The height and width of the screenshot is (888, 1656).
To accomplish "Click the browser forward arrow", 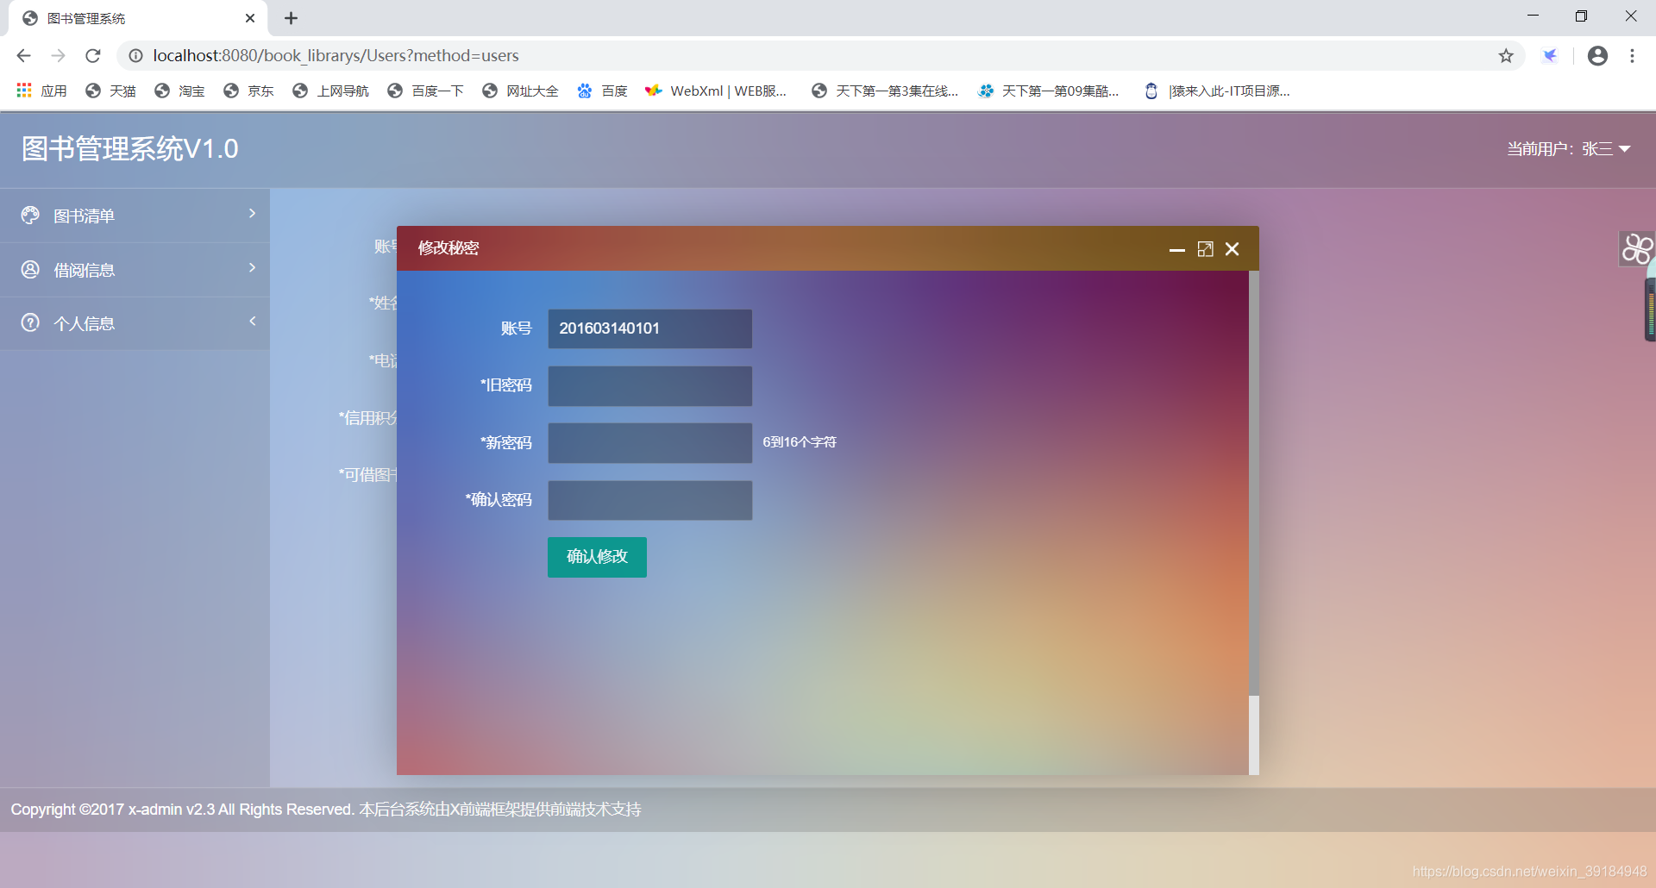I will [x=58, y=55].
